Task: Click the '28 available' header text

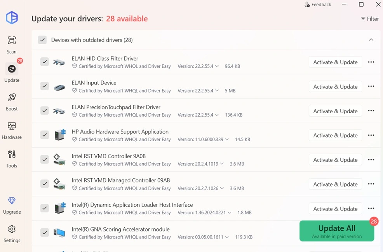Action: [127, 19]
